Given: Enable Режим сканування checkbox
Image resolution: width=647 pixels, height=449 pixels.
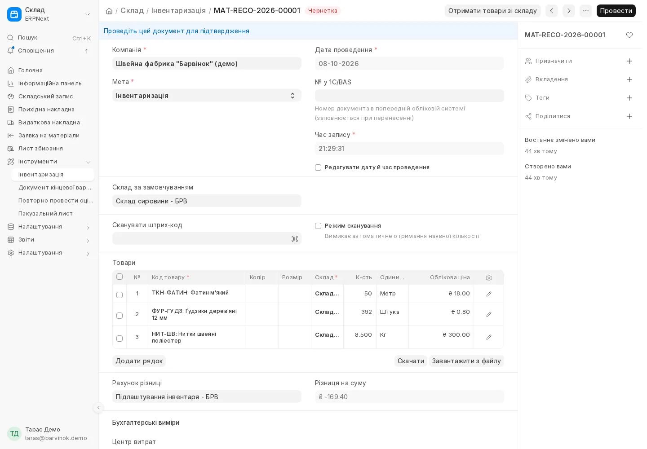Looking at the screenshot, I should pos(318,226).
